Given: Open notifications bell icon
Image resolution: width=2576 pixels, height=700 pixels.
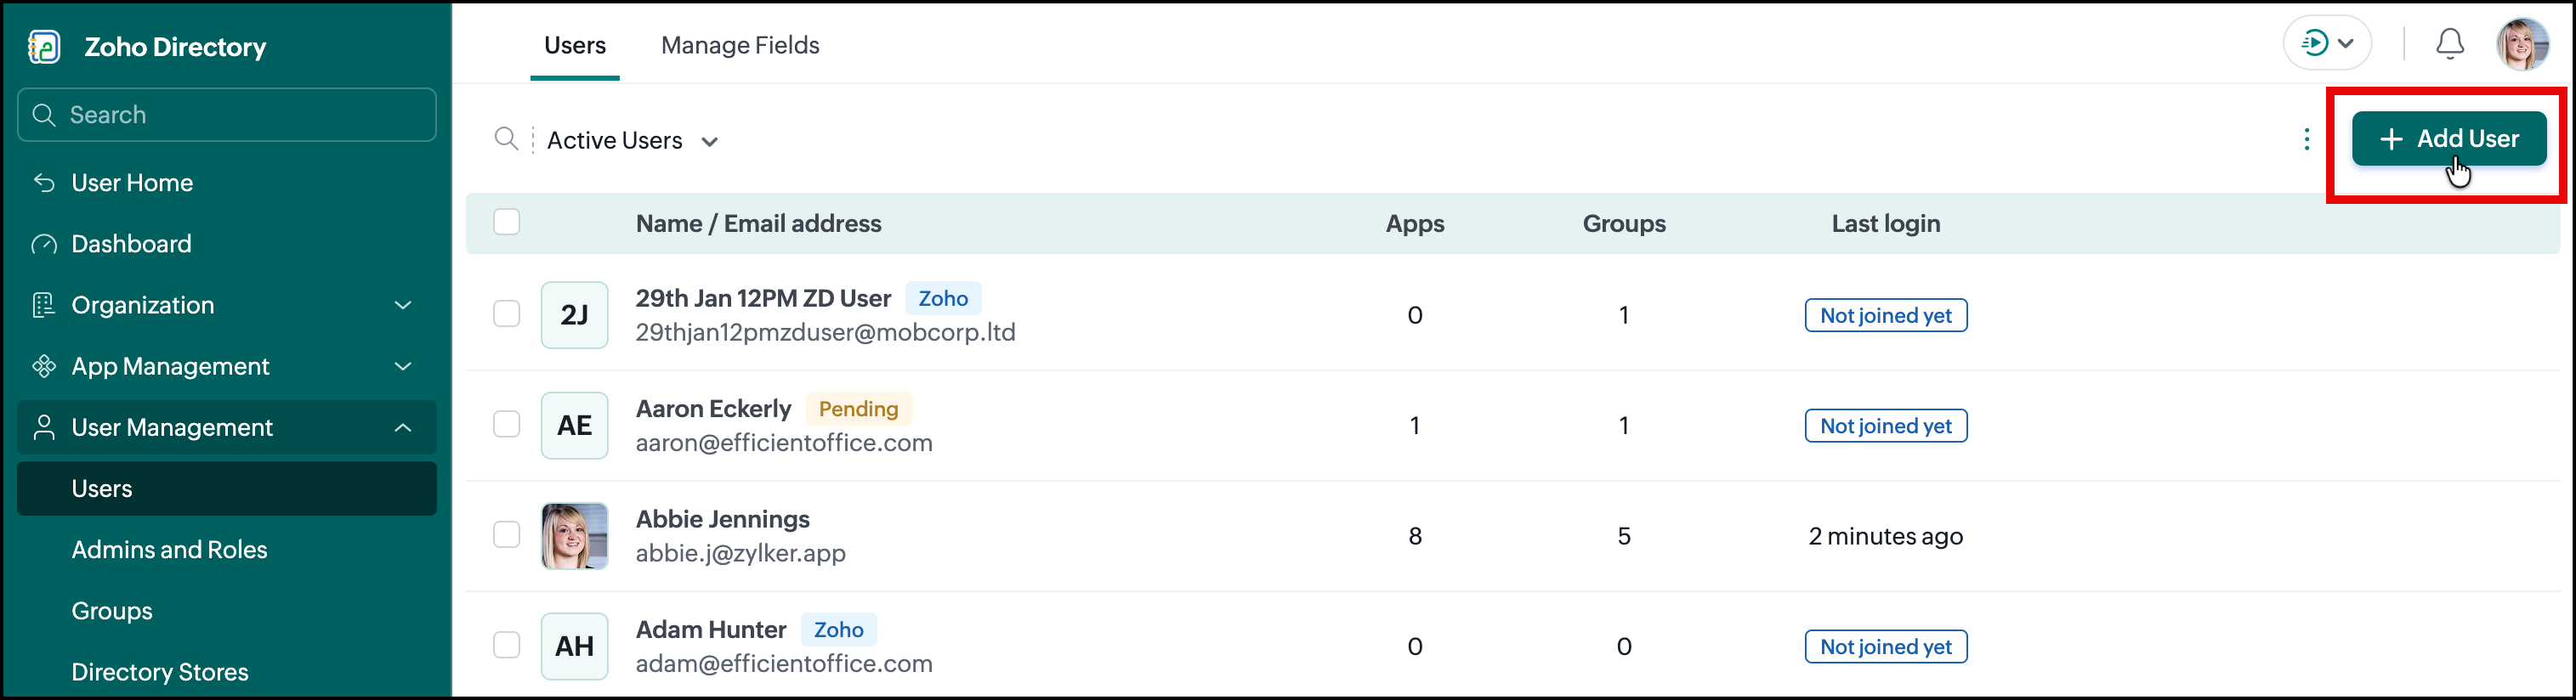Looking at the screenshot, I should pos(2449,44).
